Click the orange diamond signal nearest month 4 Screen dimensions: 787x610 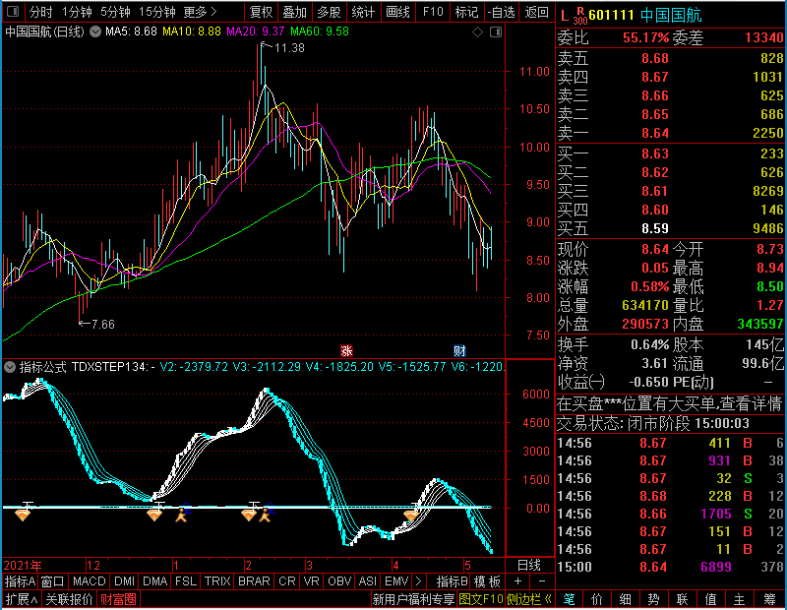[411, 515]
